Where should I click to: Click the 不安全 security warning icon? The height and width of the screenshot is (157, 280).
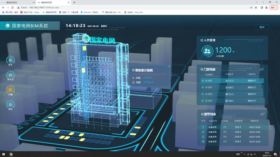pos(18,8)
